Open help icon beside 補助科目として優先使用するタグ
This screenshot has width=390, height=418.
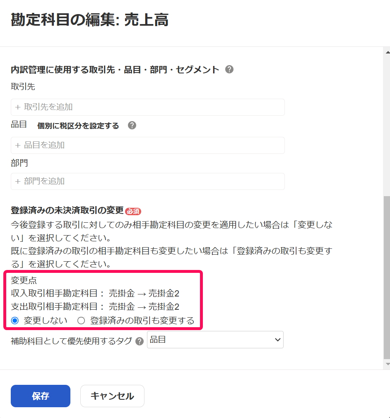140,341
